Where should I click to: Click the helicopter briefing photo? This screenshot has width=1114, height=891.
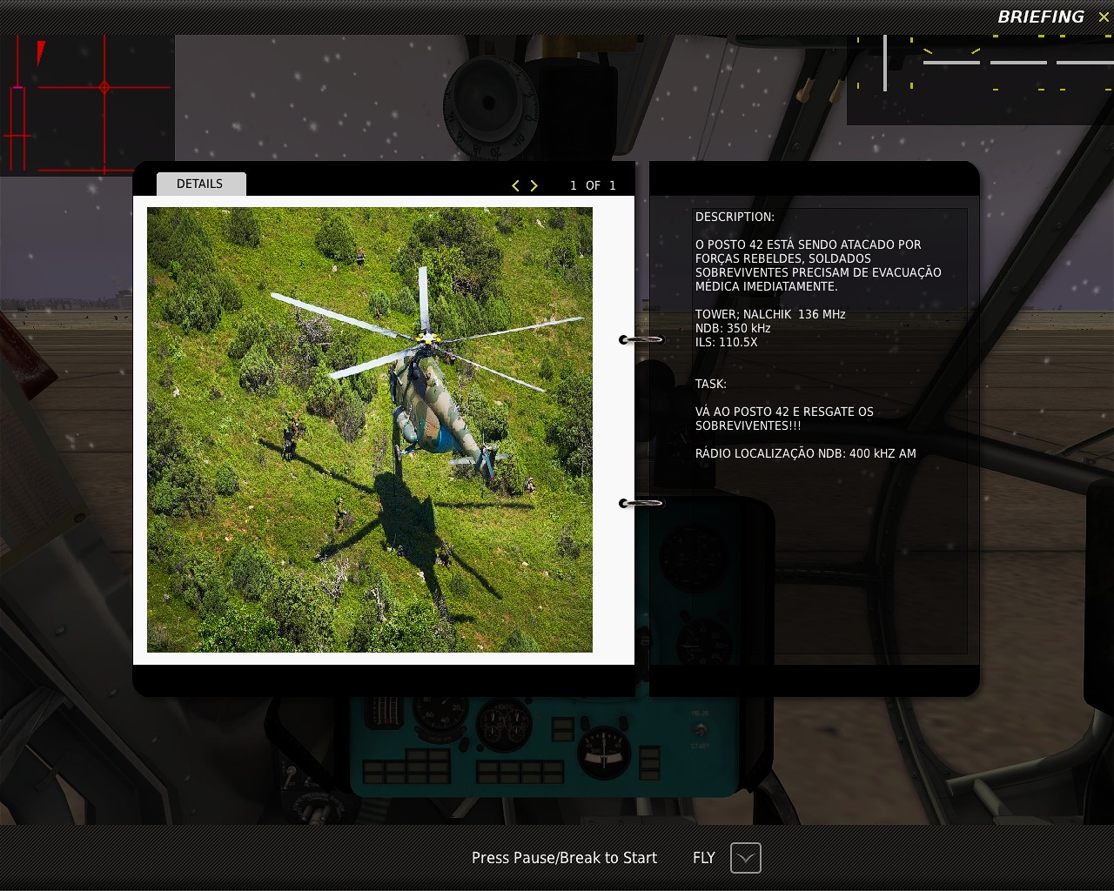coord(369,429)
